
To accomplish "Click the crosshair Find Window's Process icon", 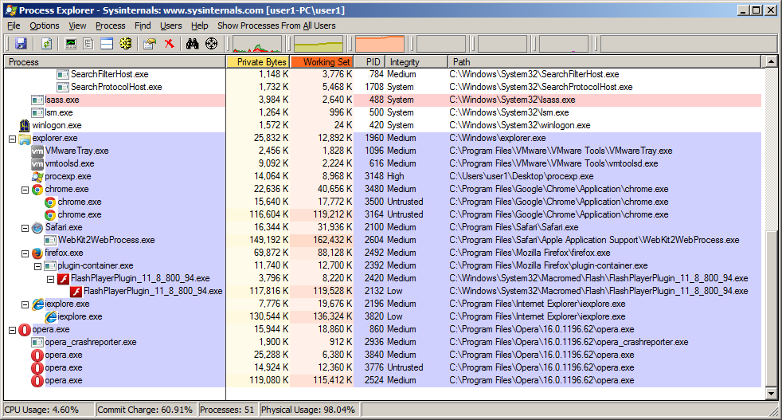I will 211,44.
